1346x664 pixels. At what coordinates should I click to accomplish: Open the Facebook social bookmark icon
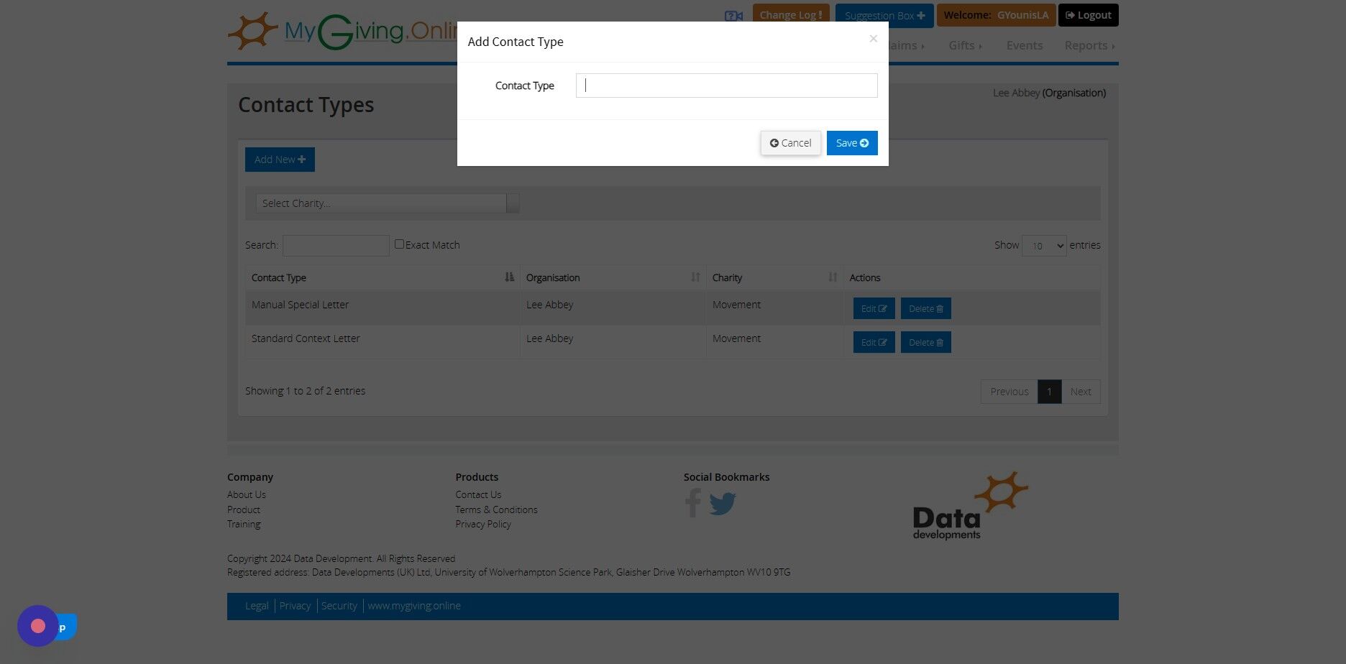coord(692,503)
